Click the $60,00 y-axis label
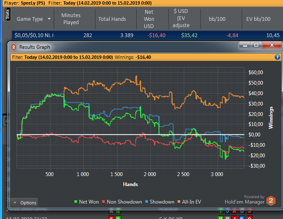This screenshot has height=219, width=283. (256, 73)
